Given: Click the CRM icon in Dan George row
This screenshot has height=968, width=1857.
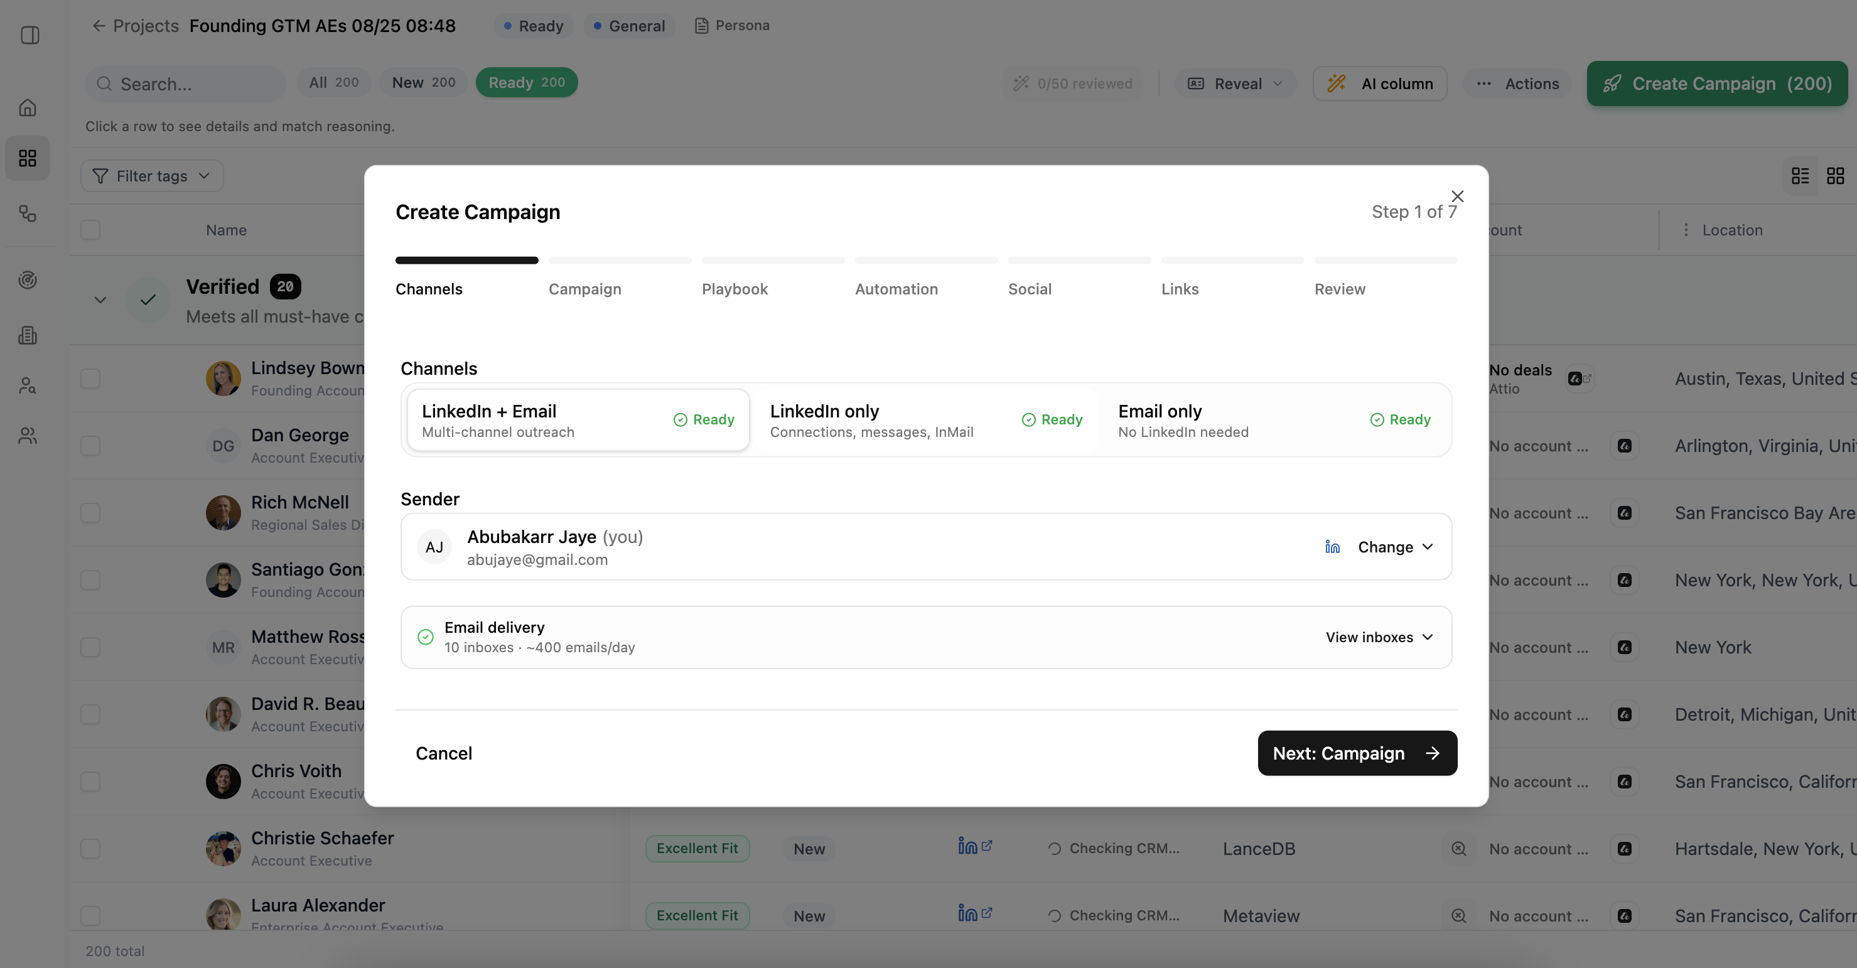Looking at the screenshot, I should pyautogui.click(x=1624, y=446).
